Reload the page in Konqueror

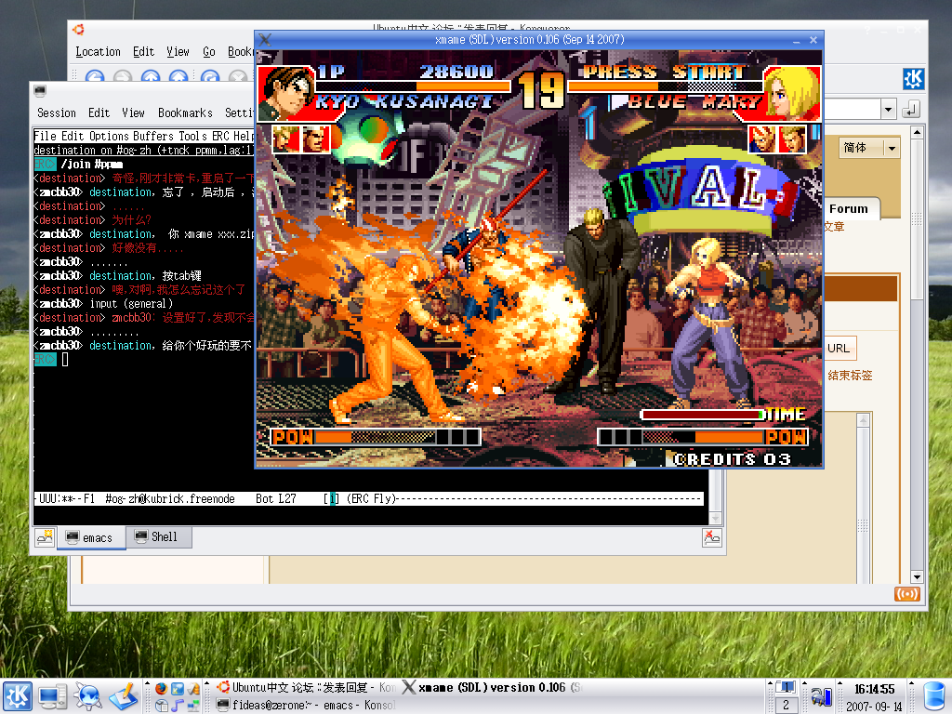[210, 76]
